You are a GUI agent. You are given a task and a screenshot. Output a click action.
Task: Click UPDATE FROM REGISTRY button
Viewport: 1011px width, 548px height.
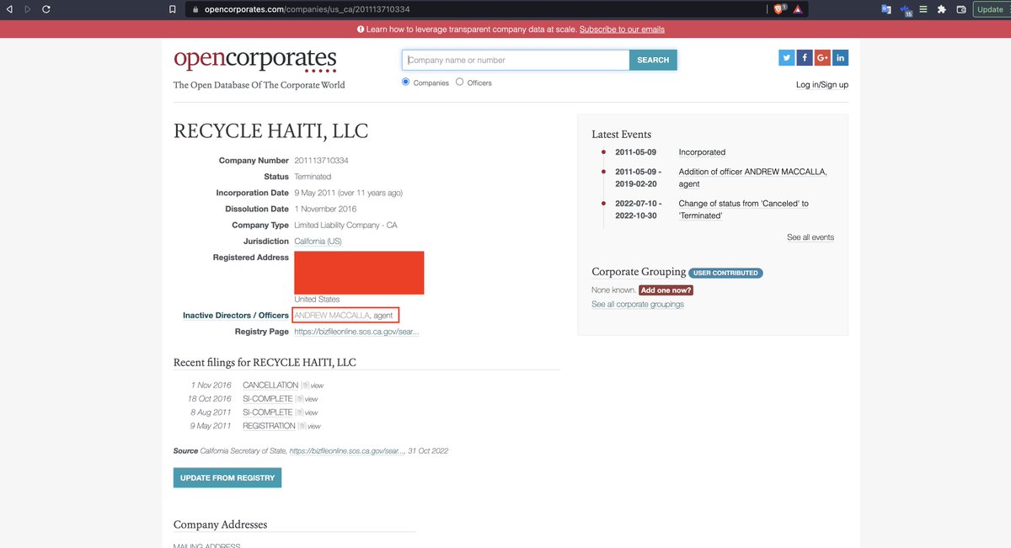point(227,477)
